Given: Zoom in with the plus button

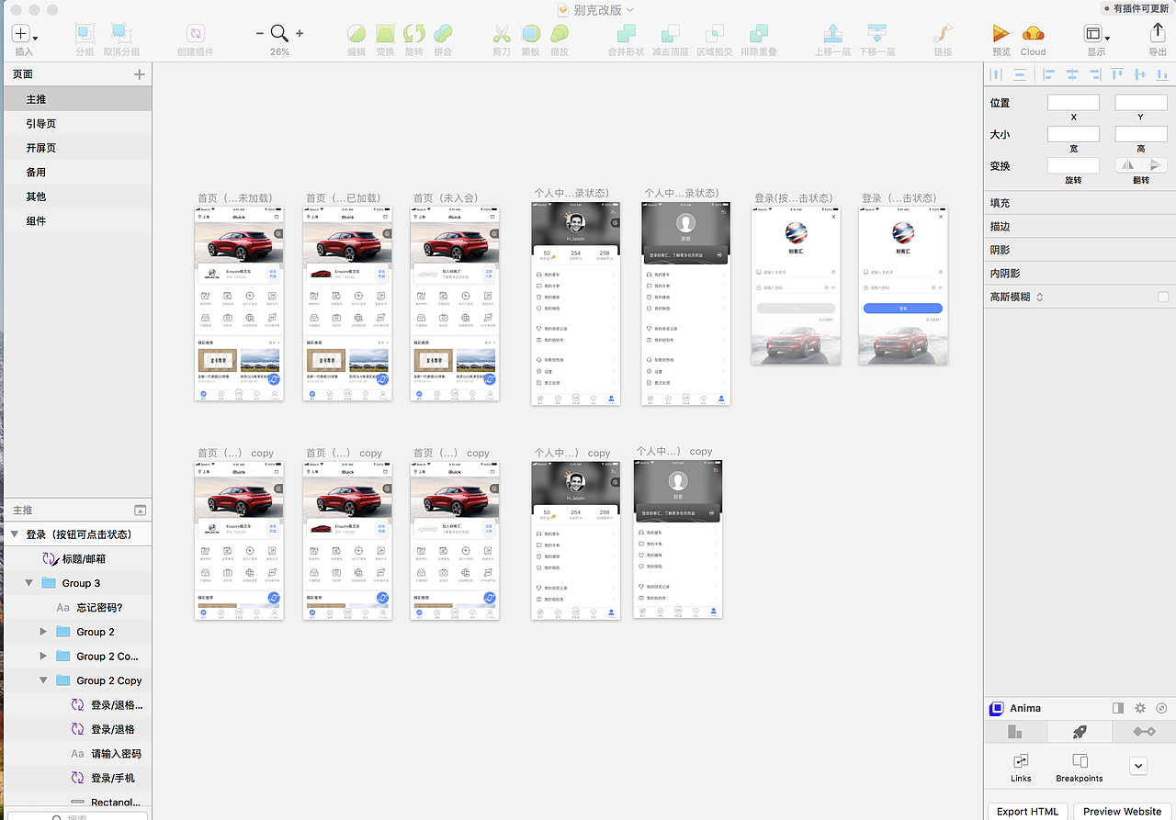Looking at the screenshot, I should pos(300,33).
